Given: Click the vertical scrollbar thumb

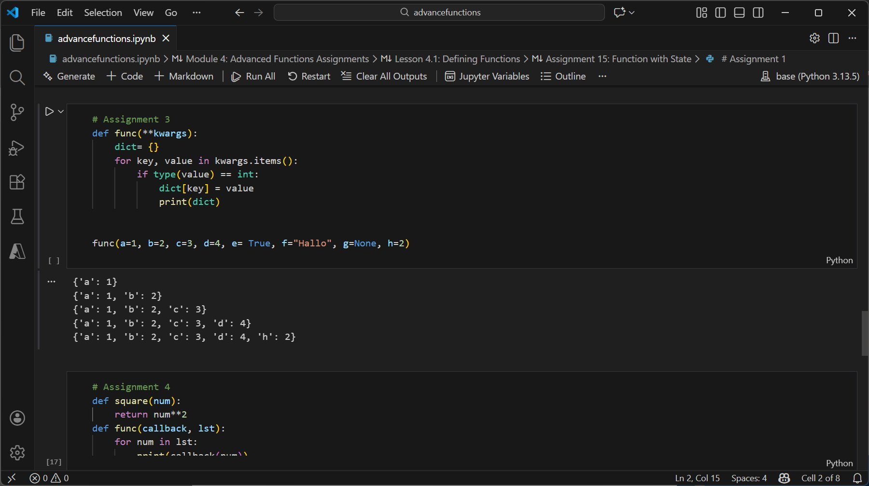Looking at the screenshot, I should 865,334.
